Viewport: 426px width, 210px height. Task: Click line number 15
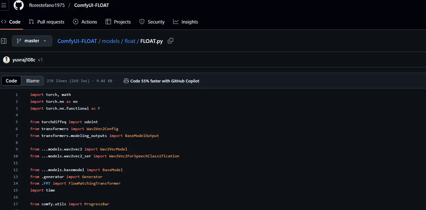tap(16, 190)
